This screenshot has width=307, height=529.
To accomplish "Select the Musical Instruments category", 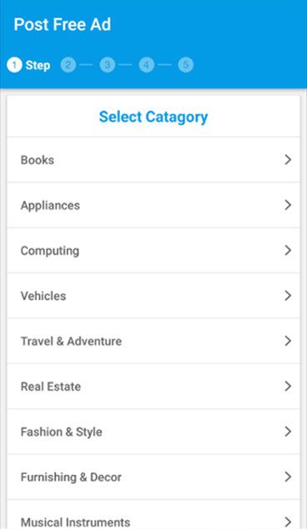I will click(75, 522).
